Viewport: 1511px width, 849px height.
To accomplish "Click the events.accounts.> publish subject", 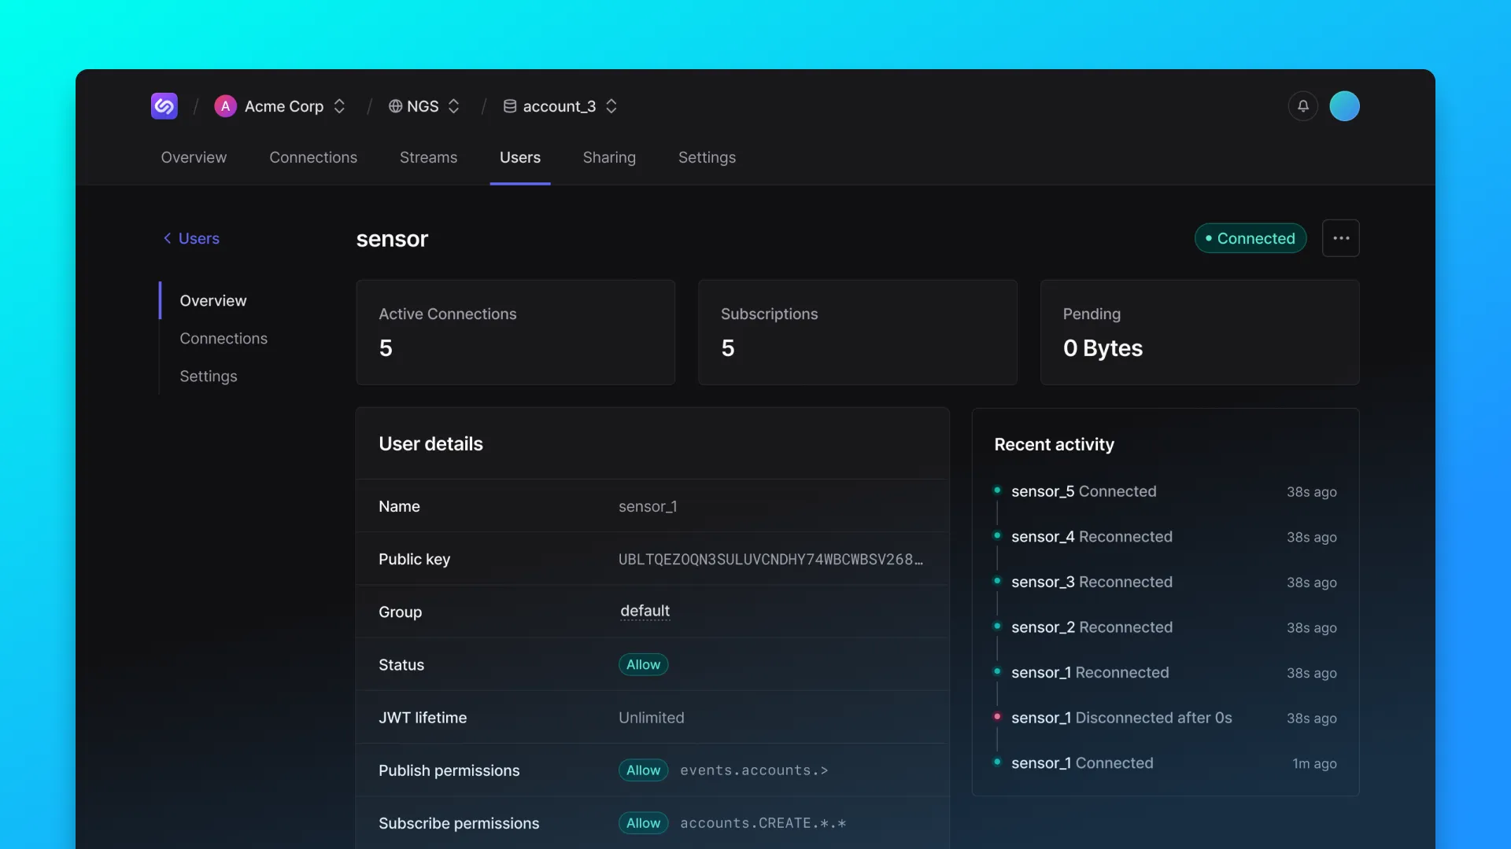I will 754,770.
